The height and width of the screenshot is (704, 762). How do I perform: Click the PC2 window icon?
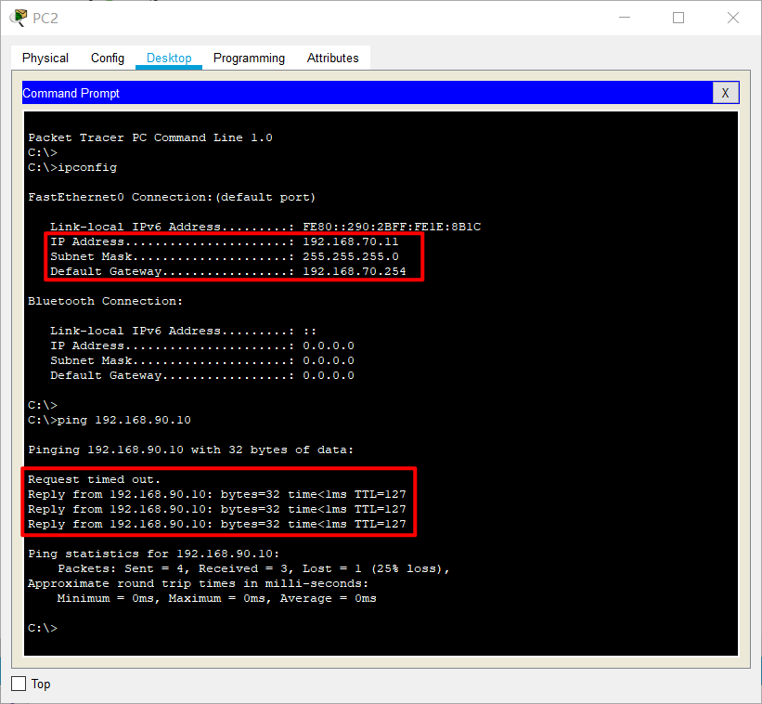pyautogui.click(x=19, y=18)
